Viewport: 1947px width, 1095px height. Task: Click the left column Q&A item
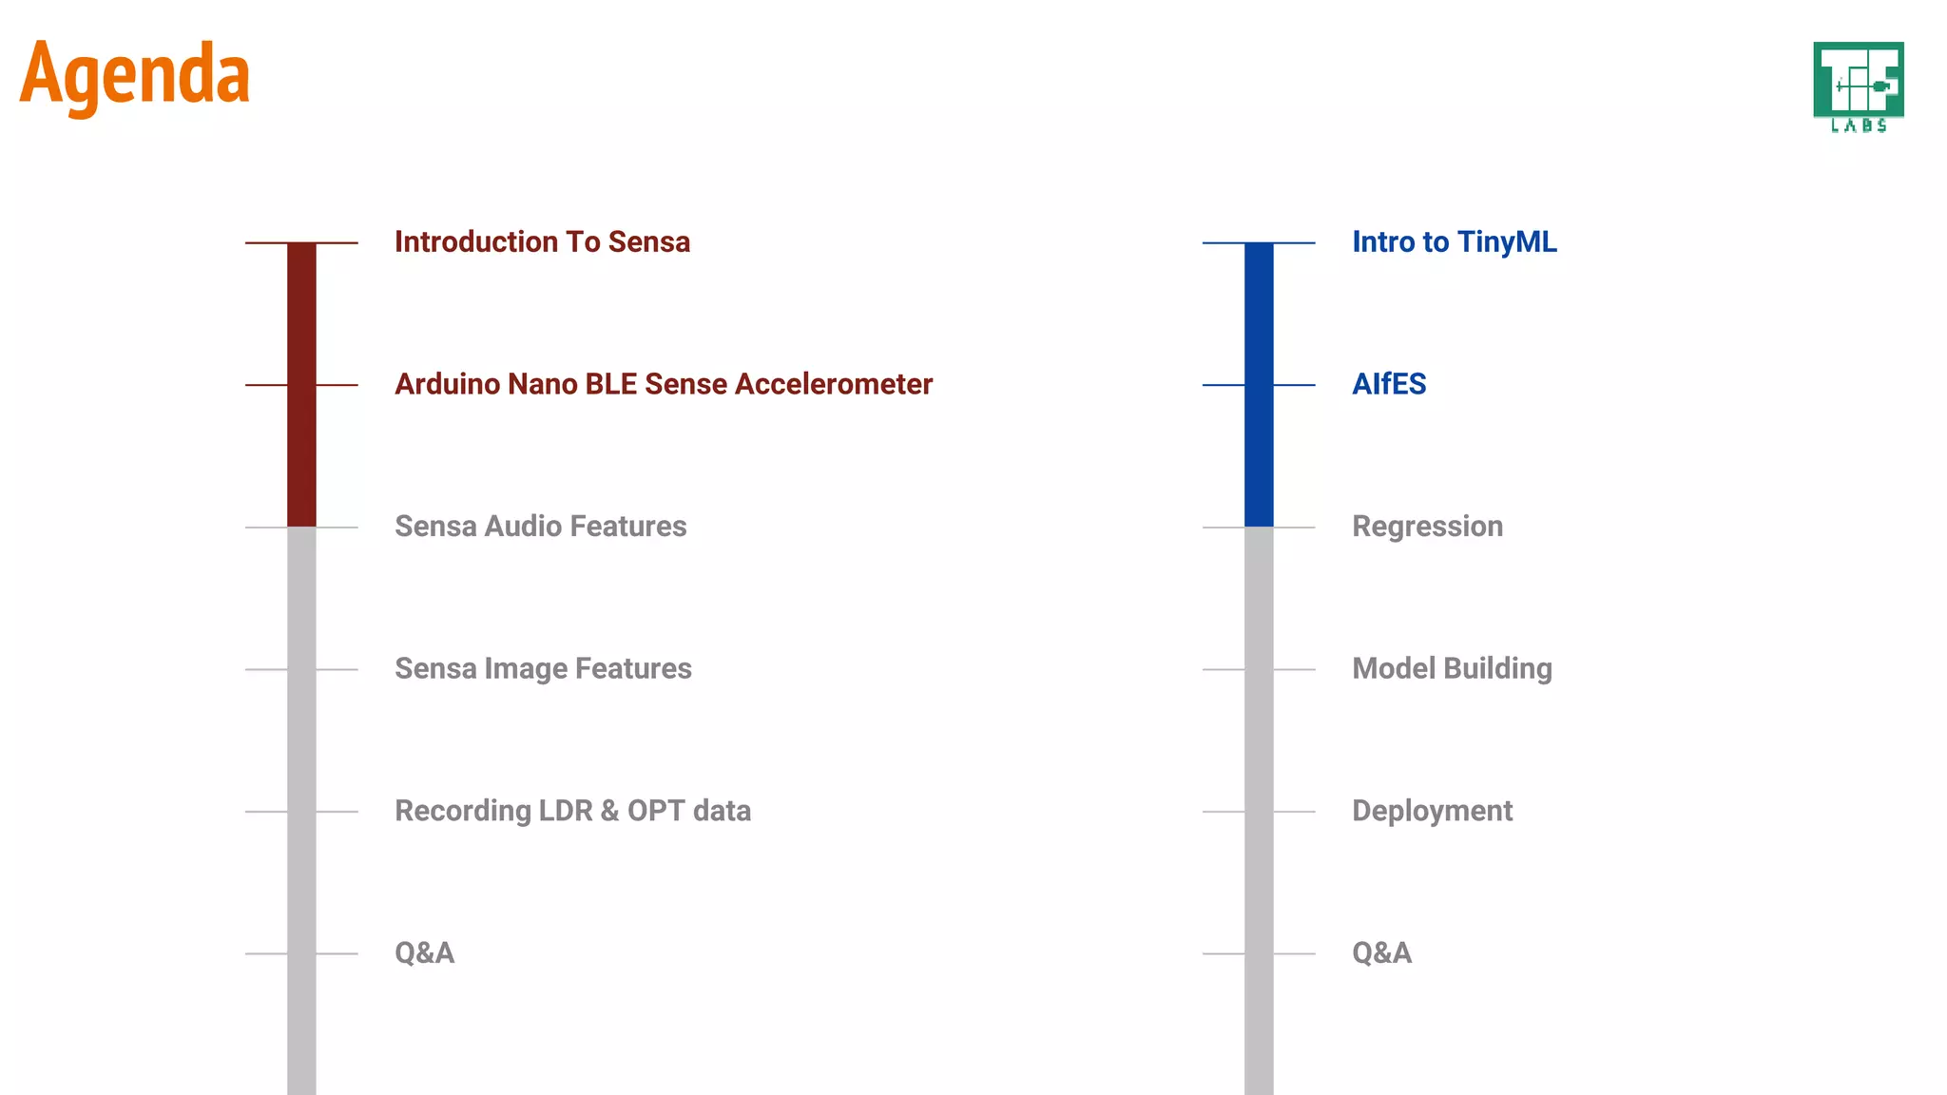coord(424,952)
